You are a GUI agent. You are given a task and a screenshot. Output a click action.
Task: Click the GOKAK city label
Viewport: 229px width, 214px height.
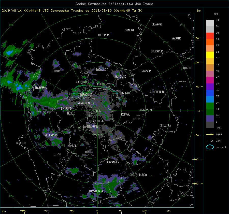coord(56,71)
